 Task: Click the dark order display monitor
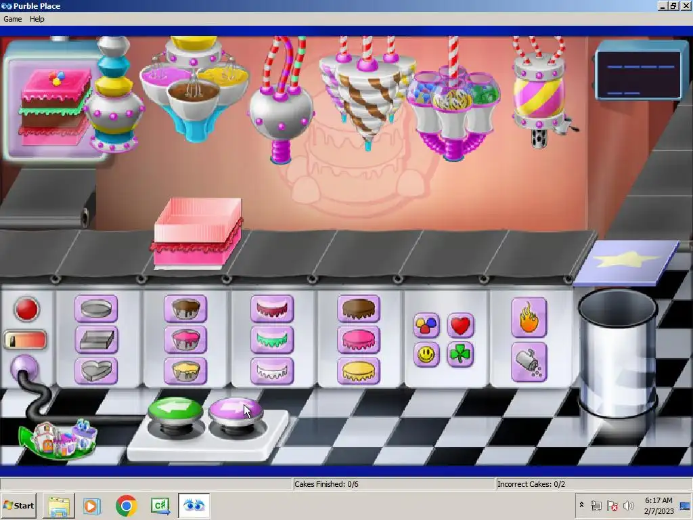639,74
